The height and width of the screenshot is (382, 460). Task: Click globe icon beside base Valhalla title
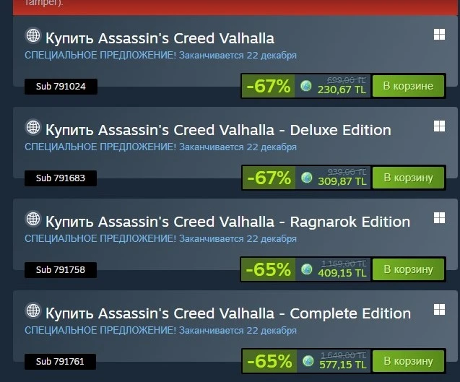click(33, 36)
